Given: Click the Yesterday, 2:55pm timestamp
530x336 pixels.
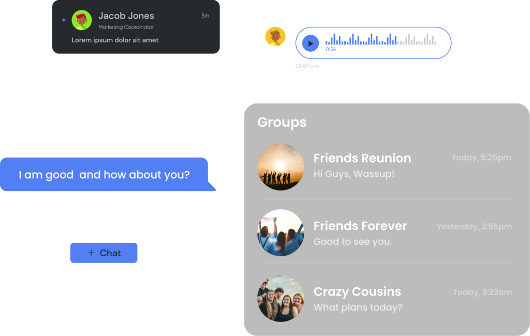Looking at the screenshot, I should click(x=474, y=226).
